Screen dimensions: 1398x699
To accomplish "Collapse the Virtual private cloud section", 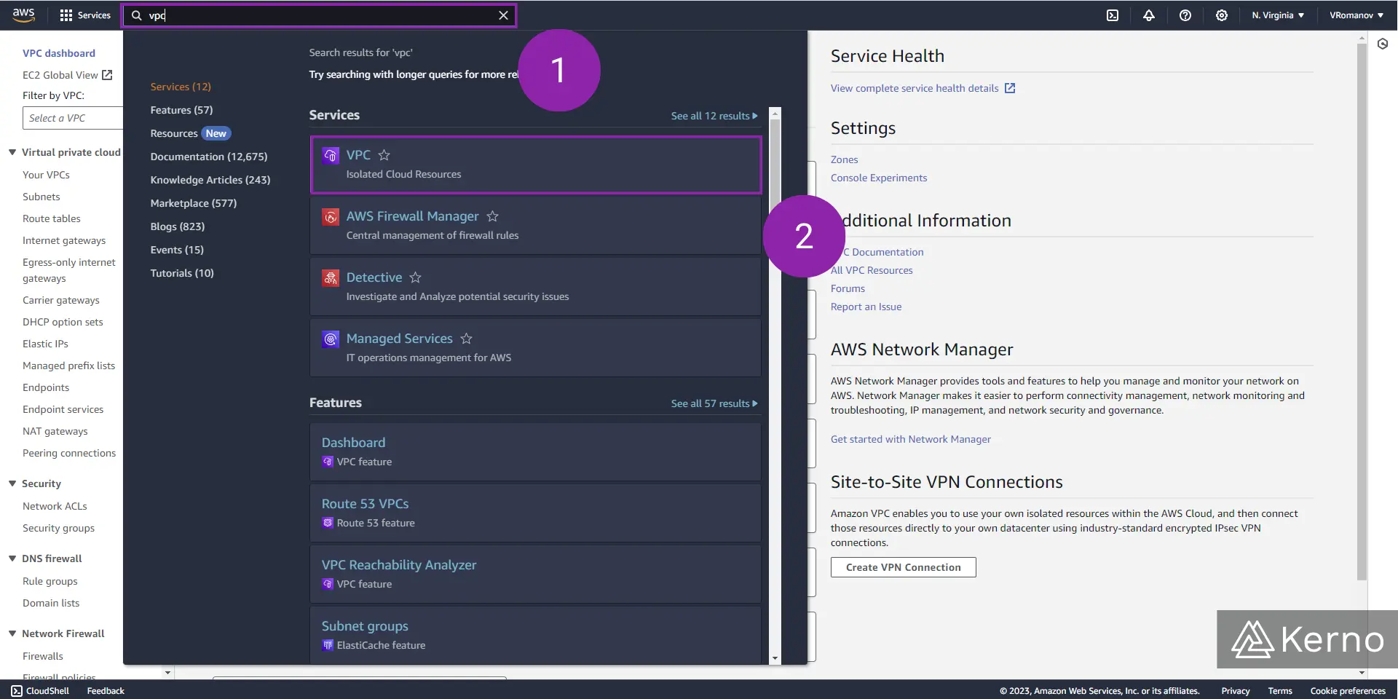I will [12, 152].
